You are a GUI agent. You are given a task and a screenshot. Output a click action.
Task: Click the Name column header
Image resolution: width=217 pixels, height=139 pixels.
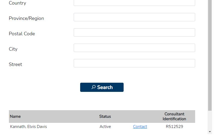15,117
